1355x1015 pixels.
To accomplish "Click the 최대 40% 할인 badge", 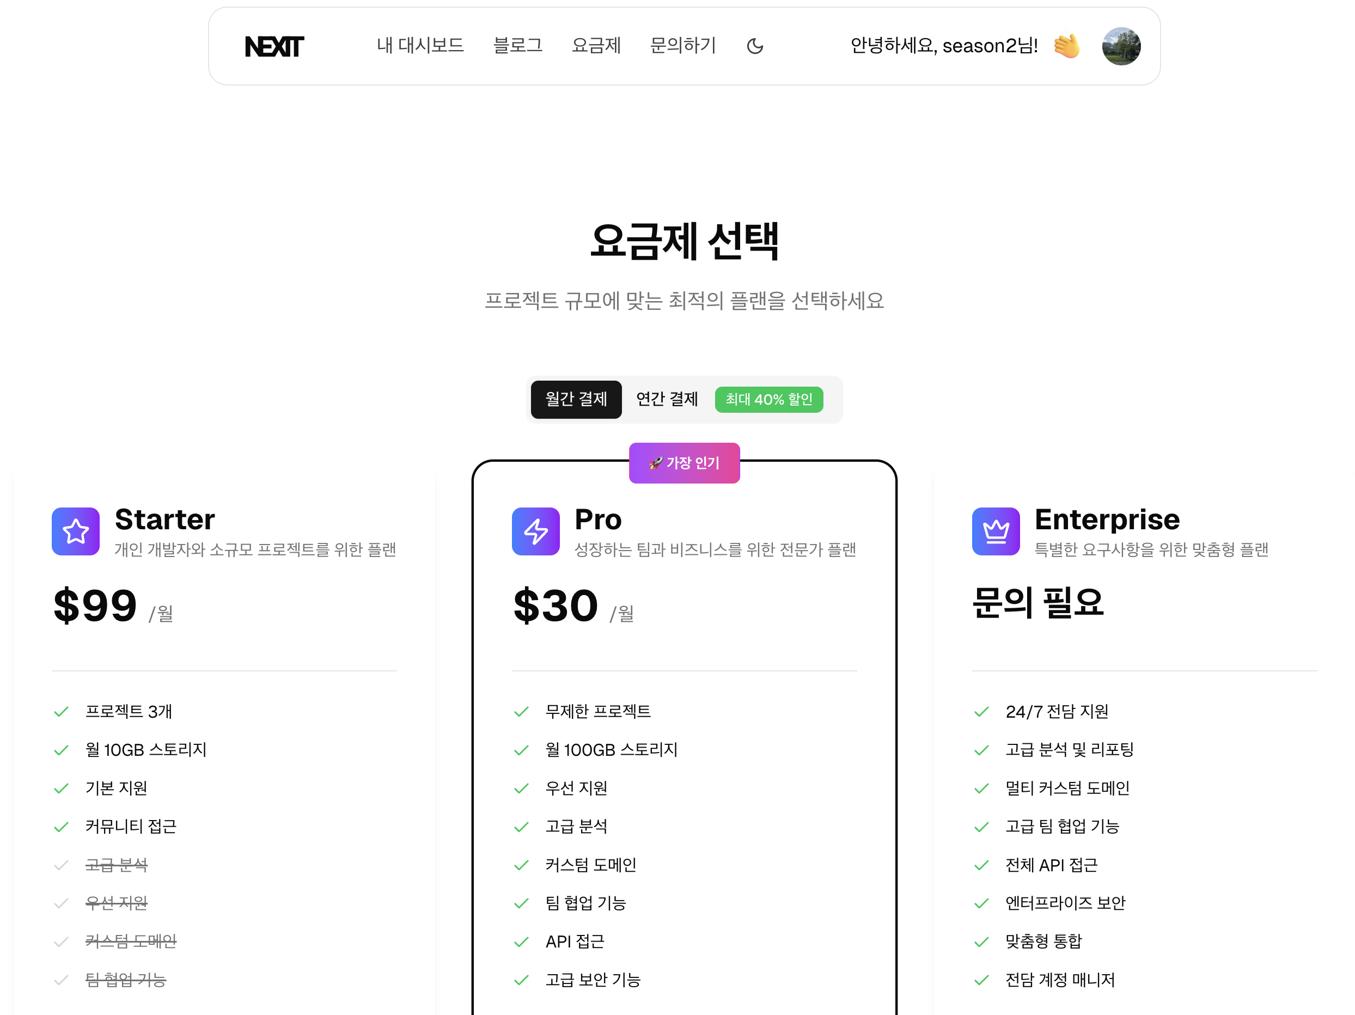I will [769, 399].
